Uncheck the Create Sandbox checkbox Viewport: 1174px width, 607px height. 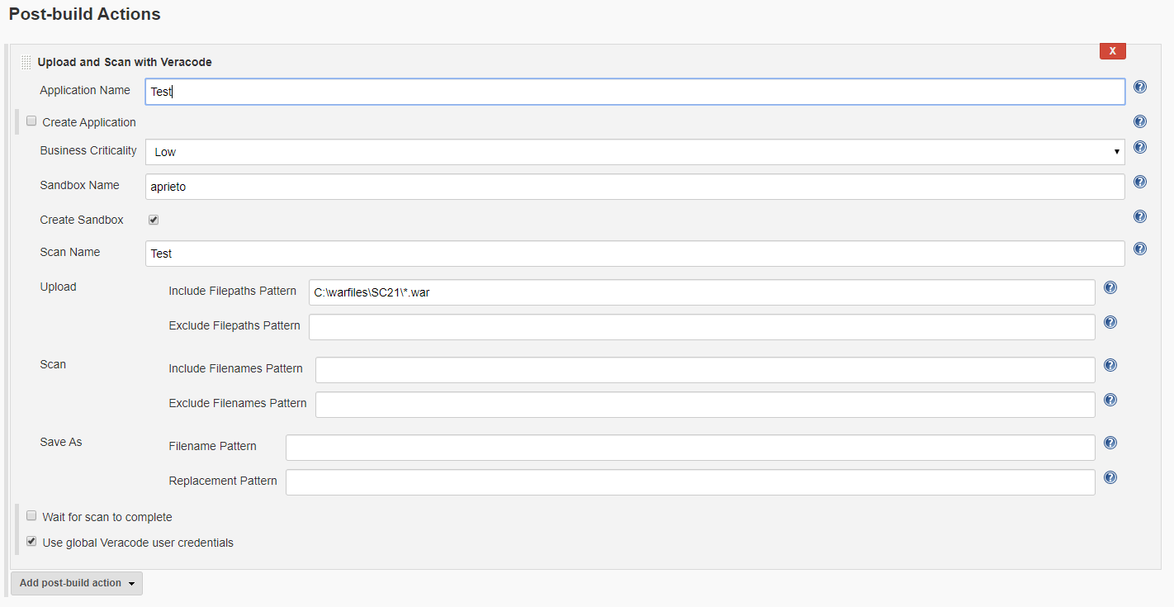(x=154, y=221)
